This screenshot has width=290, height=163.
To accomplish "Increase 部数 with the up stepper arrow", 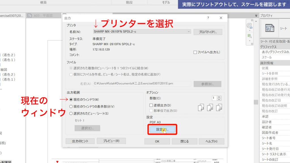I will pyautogui.click(x=219, y=97).
